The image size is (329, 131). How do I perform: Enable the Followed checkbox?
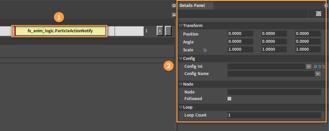coord(229,98)
